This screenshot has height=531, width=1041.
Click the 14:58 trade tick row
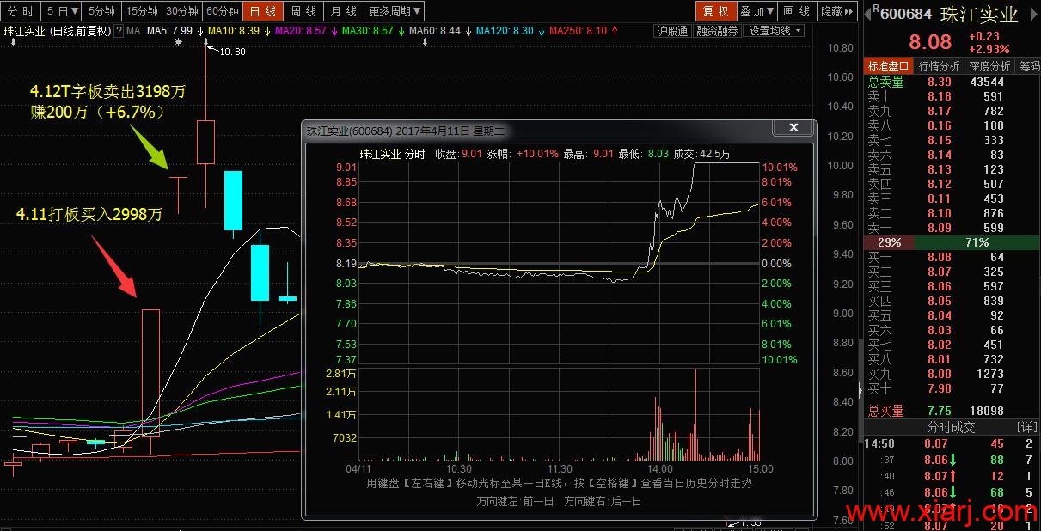coord(951,443)
